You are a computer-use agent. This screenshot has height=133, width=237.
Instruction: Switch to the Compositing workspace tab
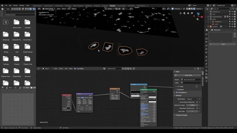[x=59, y=6]
